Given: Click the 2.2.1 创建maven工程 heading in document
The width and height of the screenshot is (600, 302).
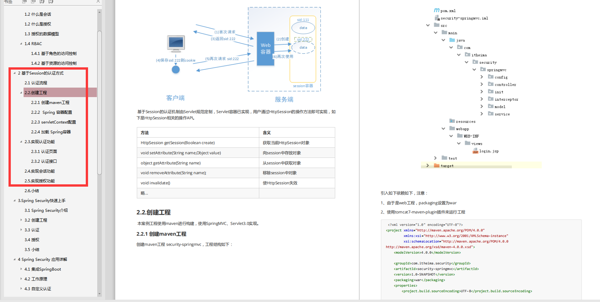Looking at the screenshot, I should pos(161,234).
